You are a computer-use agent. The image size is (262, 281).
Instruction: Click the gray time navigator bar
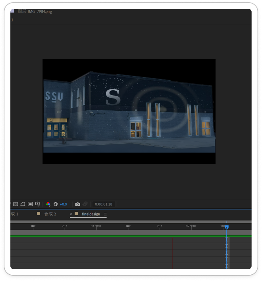pos(131,222)
